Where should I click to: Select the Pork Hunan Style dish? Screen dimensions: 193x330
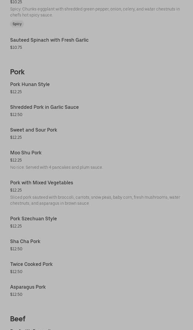click(x=30, y=85)
